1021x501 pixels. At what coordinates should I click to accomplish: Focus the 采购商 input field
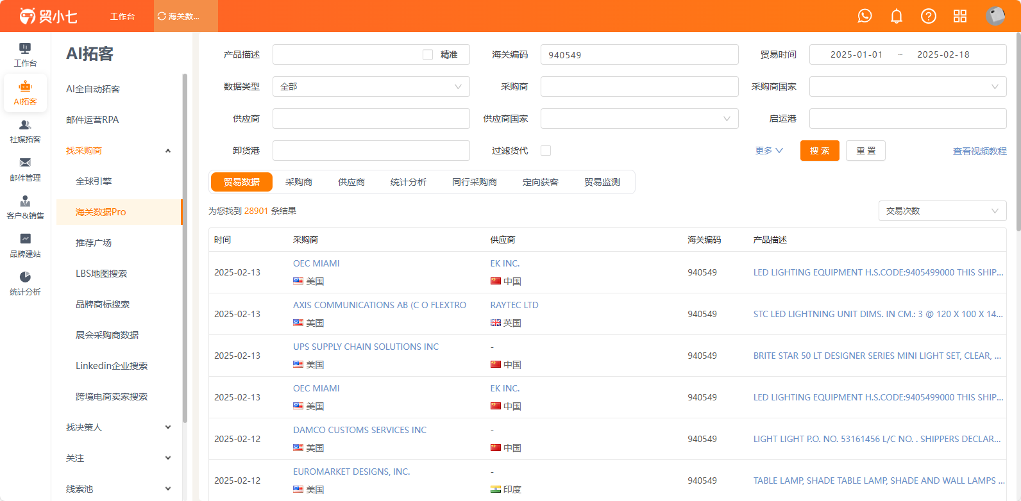pyautogui.click(x=639, y=86)
